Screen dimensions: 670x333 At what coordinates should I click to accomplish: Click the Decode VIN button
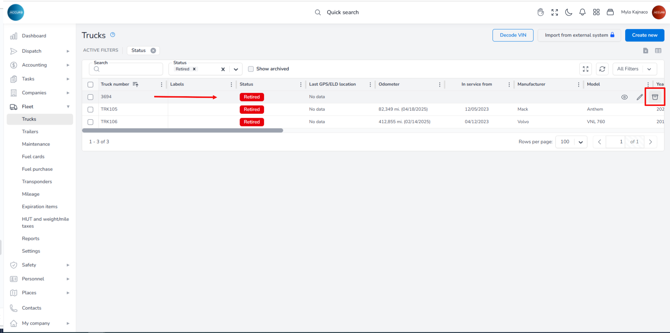tap(513, 35)
